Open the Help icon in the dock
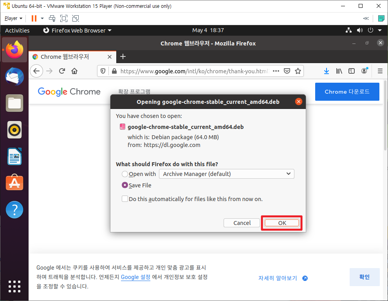388x301 pixels. (x=14, y=210)
